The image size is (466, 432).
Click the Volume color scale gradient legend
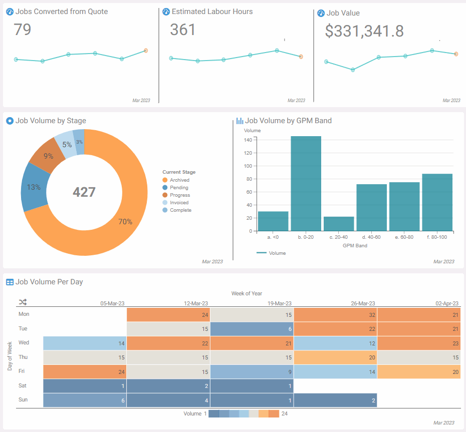point(244,413)
